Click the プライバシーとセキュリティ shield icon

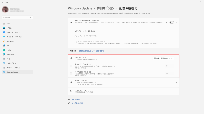(4, 68)
